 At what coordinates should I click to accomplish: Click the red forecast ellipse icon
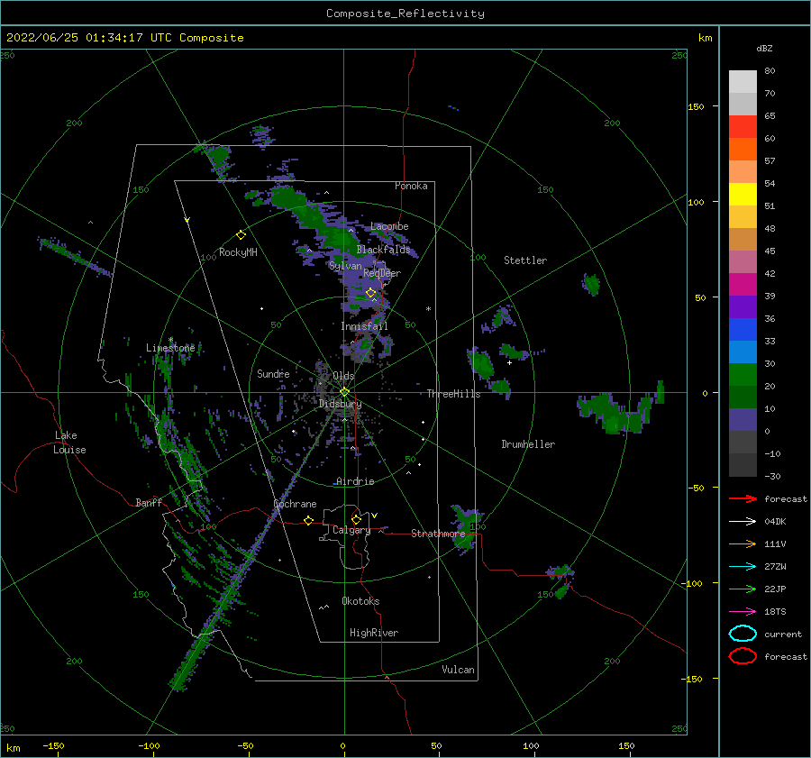tap(743, 656)
